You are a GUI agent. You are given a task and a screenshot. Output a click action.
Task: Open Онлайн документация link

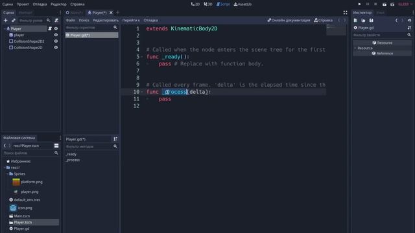pos(289,20)
